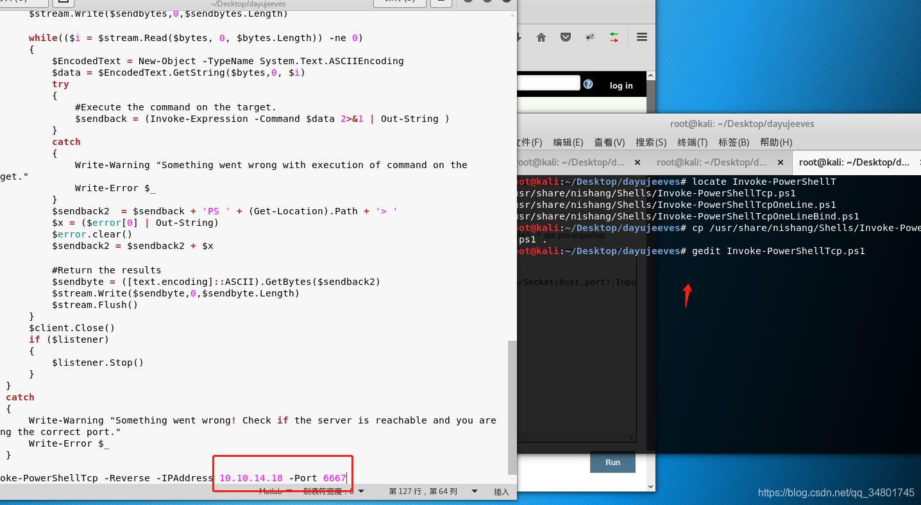The height and width of the screenshot is (505, 921).
Task: Click 'gedit Invoke-PowerShellTcp.ps1' command in terminal
Action: point(779,251)
